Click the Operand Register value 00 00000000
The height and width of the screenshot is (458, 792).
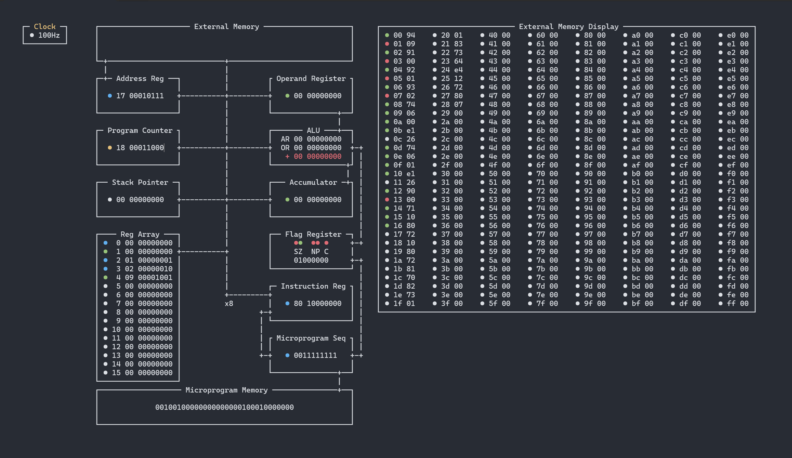pos(317,96)
